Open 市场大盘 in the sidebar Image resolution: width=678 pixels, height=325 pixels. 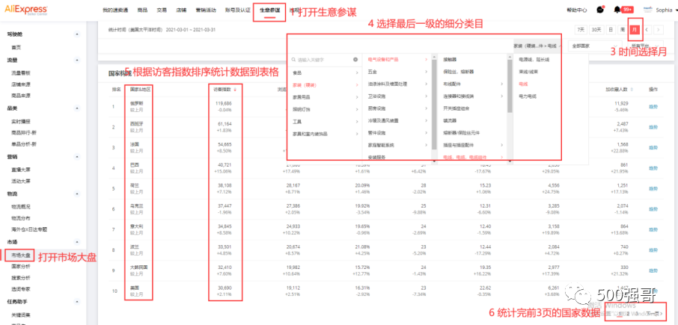click(x=21, y=256)
